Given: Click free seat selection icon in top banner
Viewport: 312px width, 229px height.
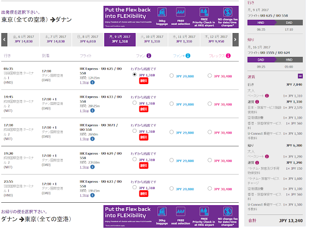Looking at the screenshot, I should tap(180, 12).
